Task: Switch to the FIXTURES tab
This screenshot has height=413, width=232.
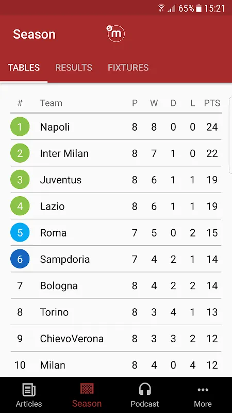Action: 128,68
